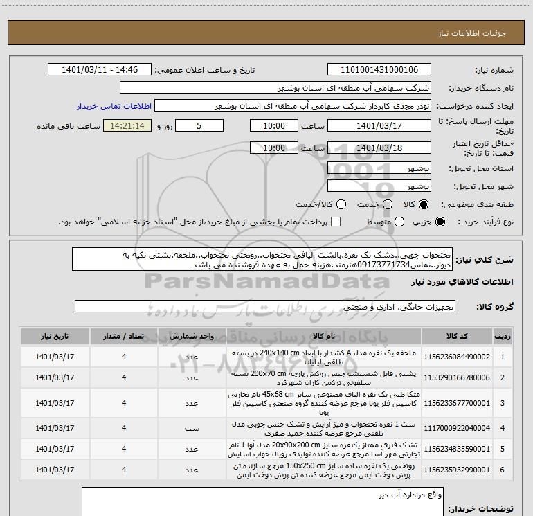Toggle the اسناد خزانه اسلامی payment checkbox
The image size is (533, 516).
pos(336,222)
